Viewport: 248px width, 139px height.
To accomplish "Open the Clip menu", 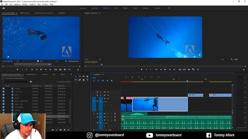I will click(11, 4).
